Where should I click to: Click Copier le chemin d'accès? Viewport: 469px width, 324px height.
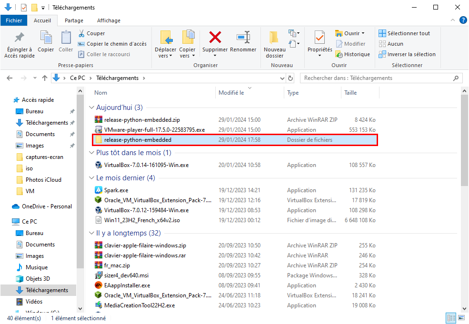(112, 44)
